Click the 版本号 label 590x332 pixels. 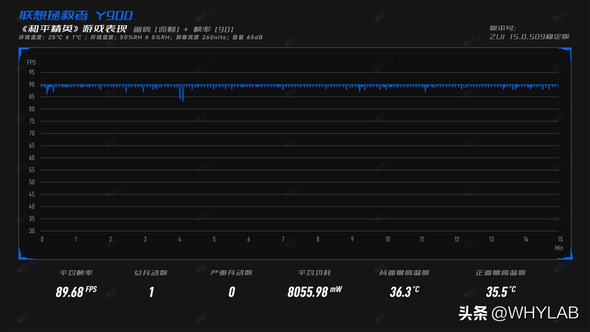pyautogui.click(x=503, y=28)
